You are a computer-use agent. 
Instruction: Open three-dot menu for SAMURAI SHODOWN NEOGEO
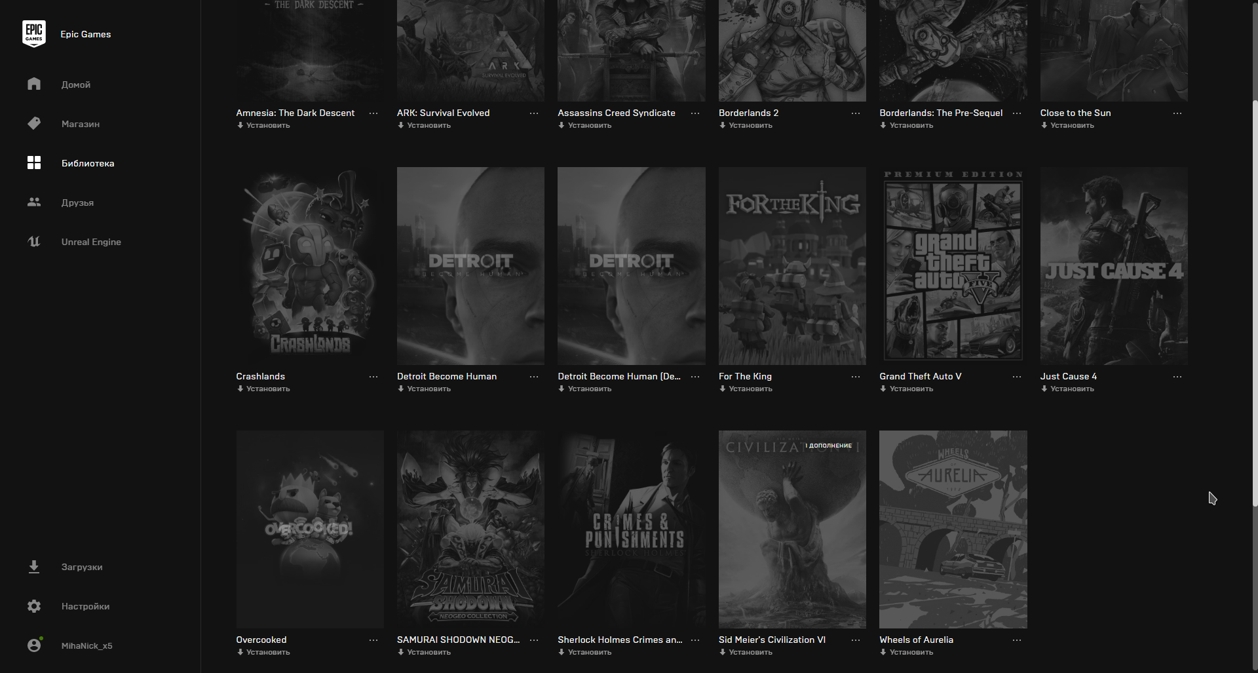coord(534,640)
